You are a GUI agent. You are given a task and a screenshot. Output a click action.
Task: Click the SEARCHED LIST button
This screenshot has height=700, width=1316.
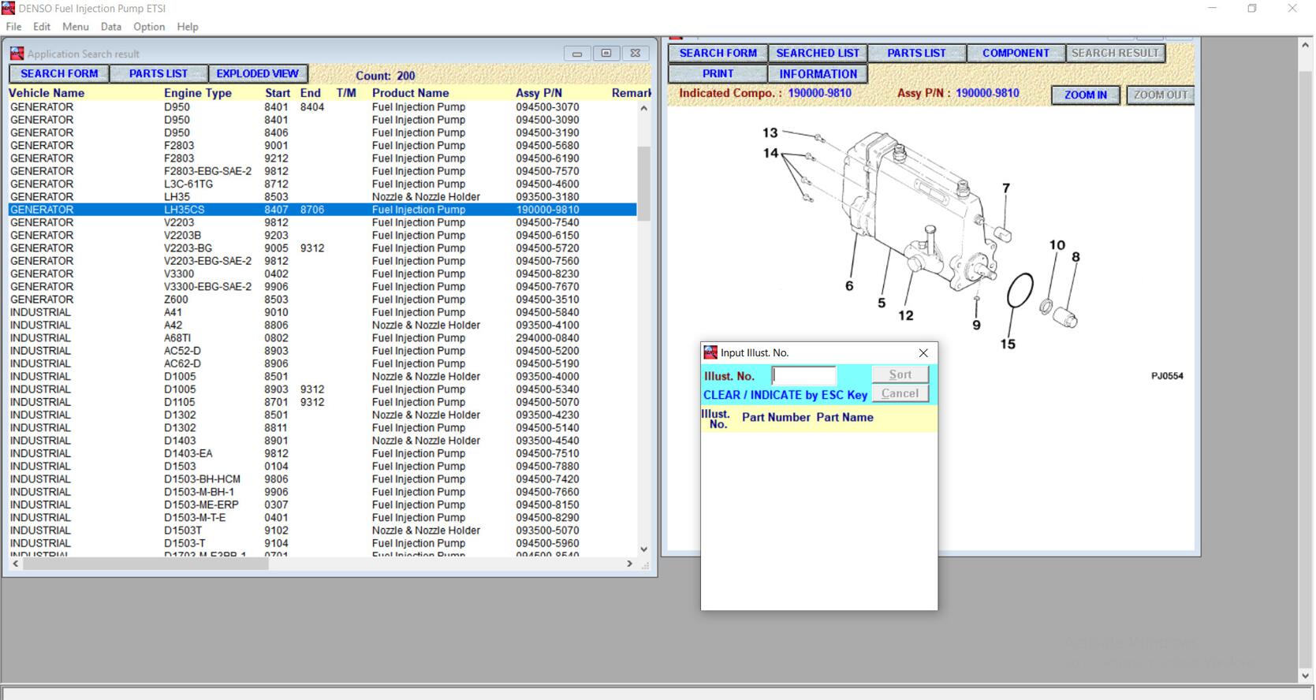coord(818,53)
